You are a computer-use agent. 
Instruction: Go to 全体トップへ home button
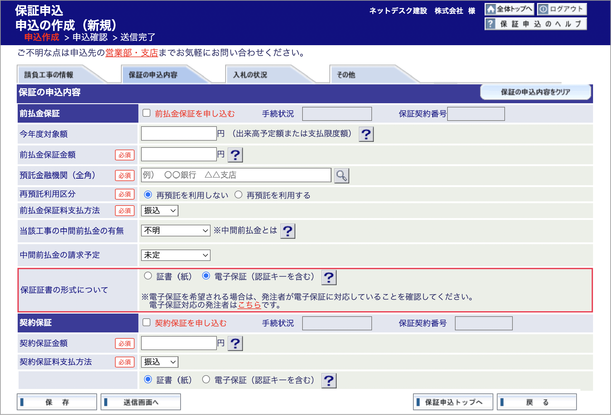click(509, 9)
